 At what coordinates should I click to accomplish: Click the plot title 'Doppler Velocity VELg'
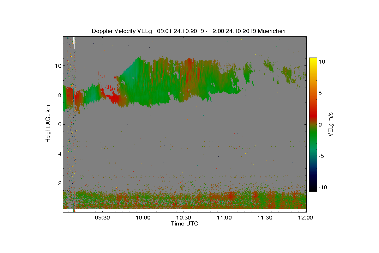(x=122, y=31)
